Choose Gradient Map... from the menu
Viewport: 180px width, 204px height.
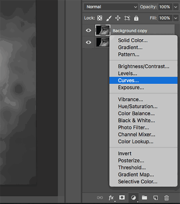pyautogui.click(x=144, y=175)
